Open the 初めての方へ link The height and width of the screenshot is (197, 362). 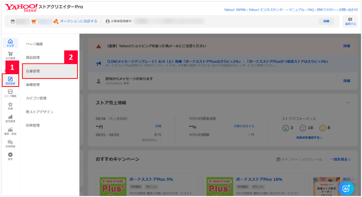tap(326, 10)
